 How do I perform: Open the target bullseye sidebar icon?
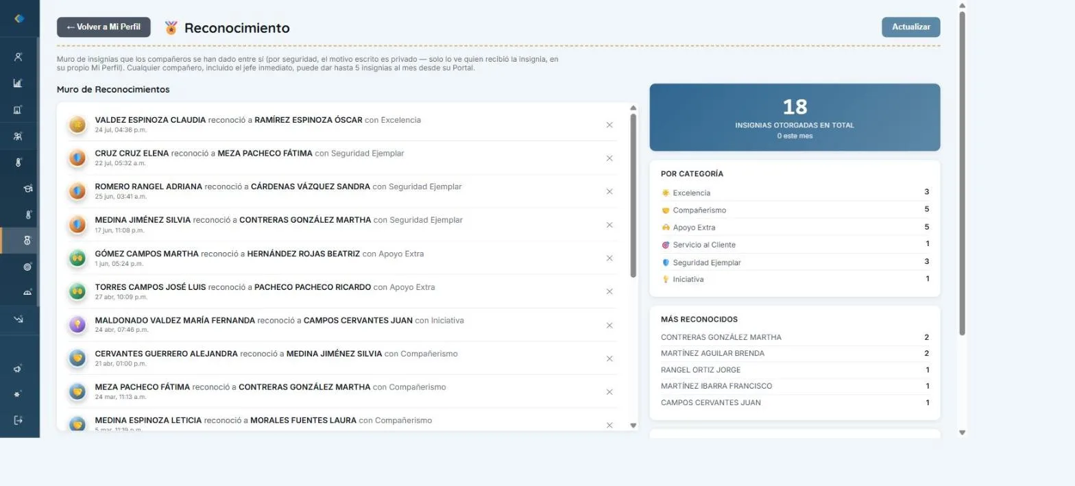click(27, 267)
